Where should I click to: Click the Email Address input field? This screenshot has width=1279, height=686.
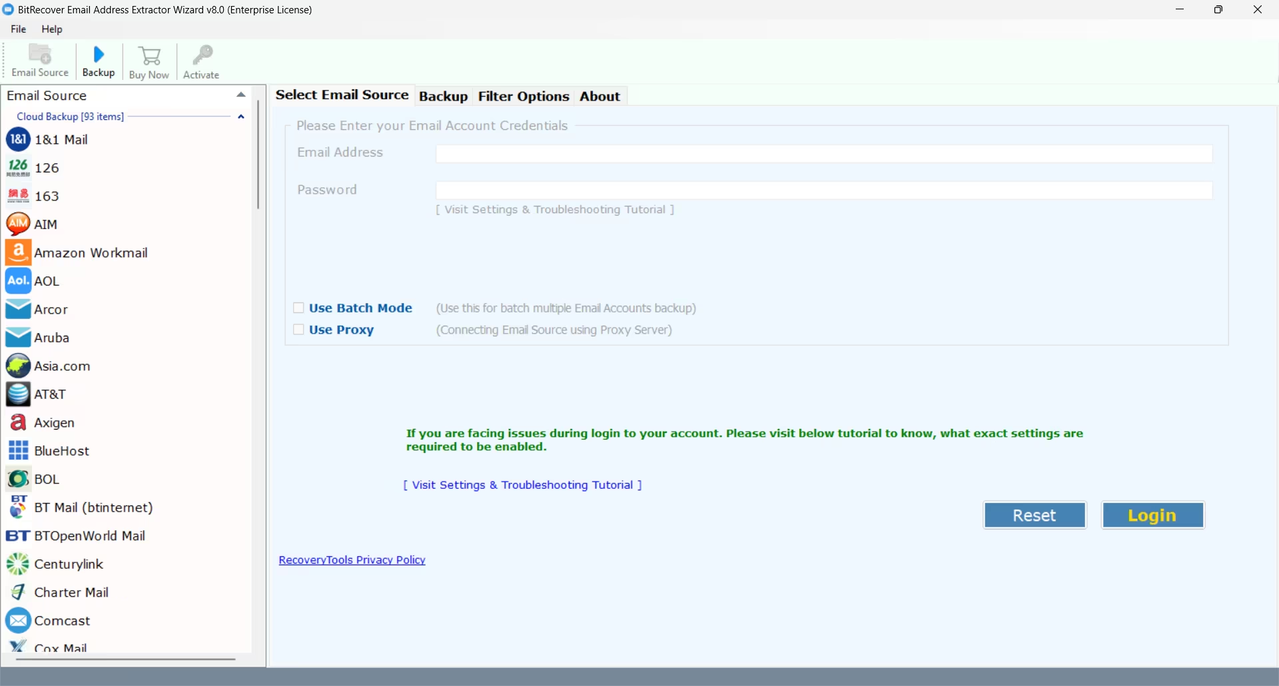click(x=824, y=154)
